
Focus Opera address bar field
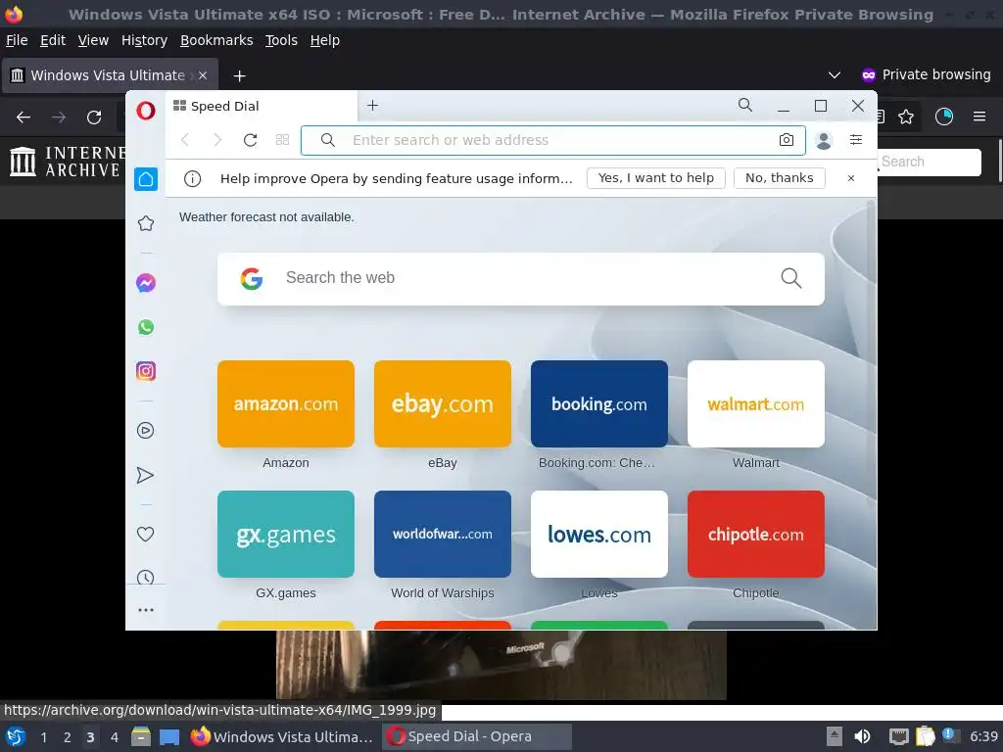[x=552, y=140]
